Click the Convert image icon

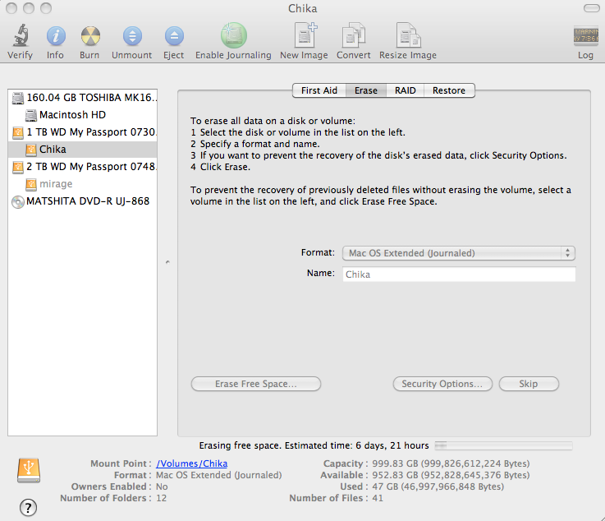[x=354, y=35]
